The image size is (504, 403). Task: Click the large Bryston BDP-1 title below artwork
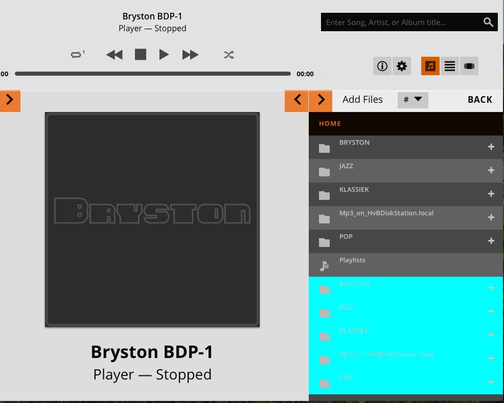click(152, 352)
